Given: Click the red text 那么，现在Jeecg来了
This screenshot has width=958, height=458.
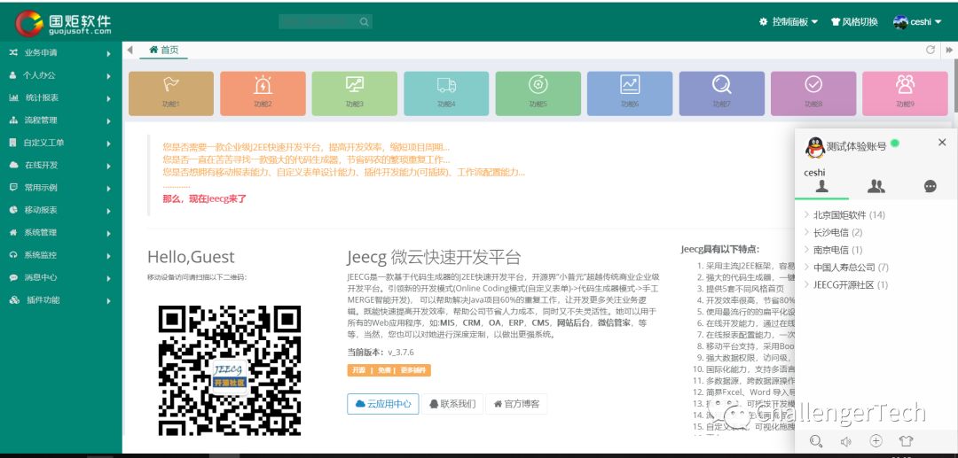Looking at the screenshot, I should click(x=205, y=198).
